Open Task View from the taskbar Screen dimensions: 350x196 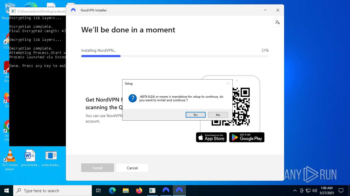click(x=98, y=191)
